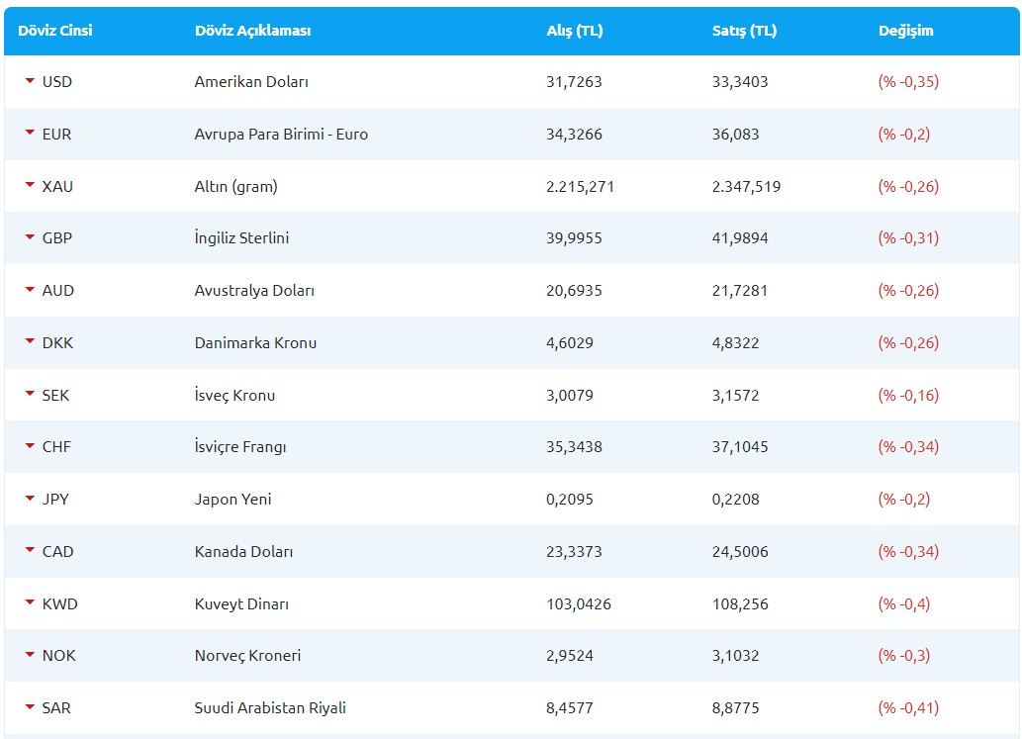Click the Alış (TL) column header
This screenshot has height=739, width=1022.
(574, 31)
